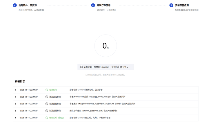Click 资源部署队列 label in the random_password row
The width and height of the screenshot is (200, 122).
(x=55, y=111)
